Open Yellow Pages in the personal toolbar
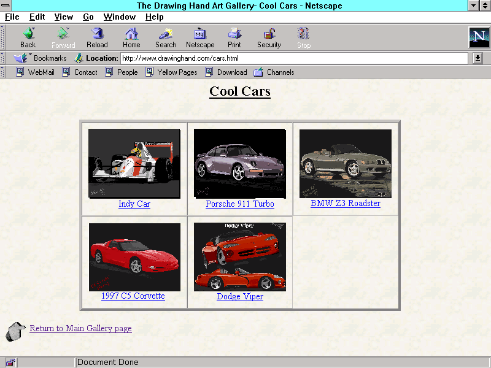 [172, 72]
